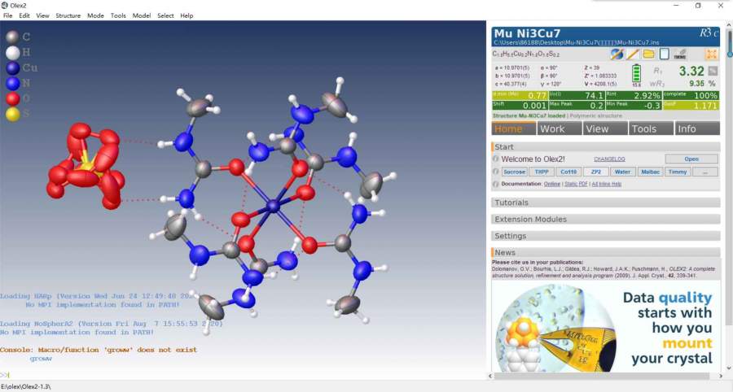733x392 pixels.
Task: Open the Structure menu
Action: pos(68,15)
